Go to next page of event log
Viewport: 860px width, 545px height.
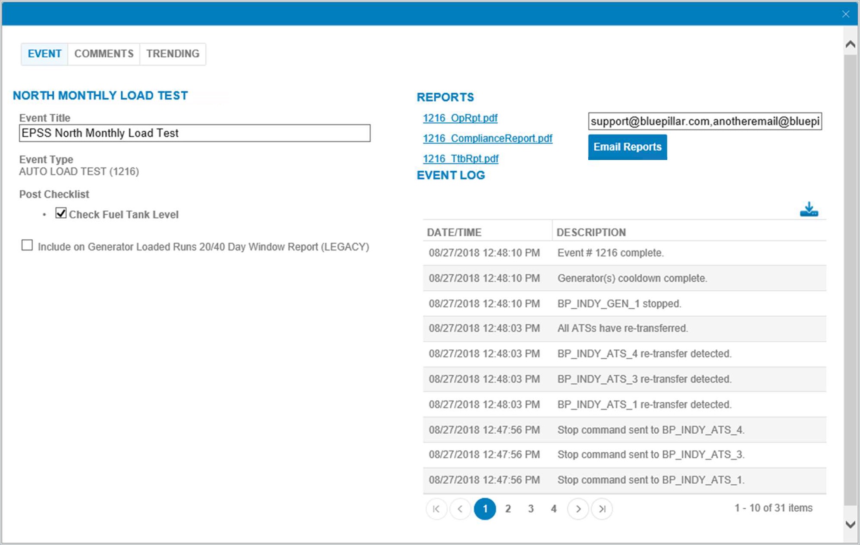578,509
